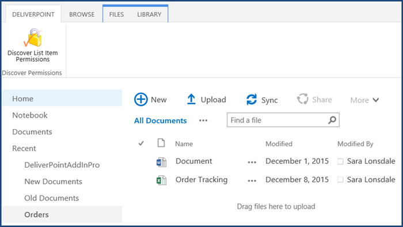Click the New label in the command bar
The height and width of the screenshot is (227, 403).
159,100
